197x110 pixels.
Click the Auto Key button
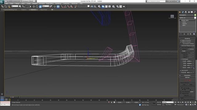pyautogui.click(x=159, y=102)
